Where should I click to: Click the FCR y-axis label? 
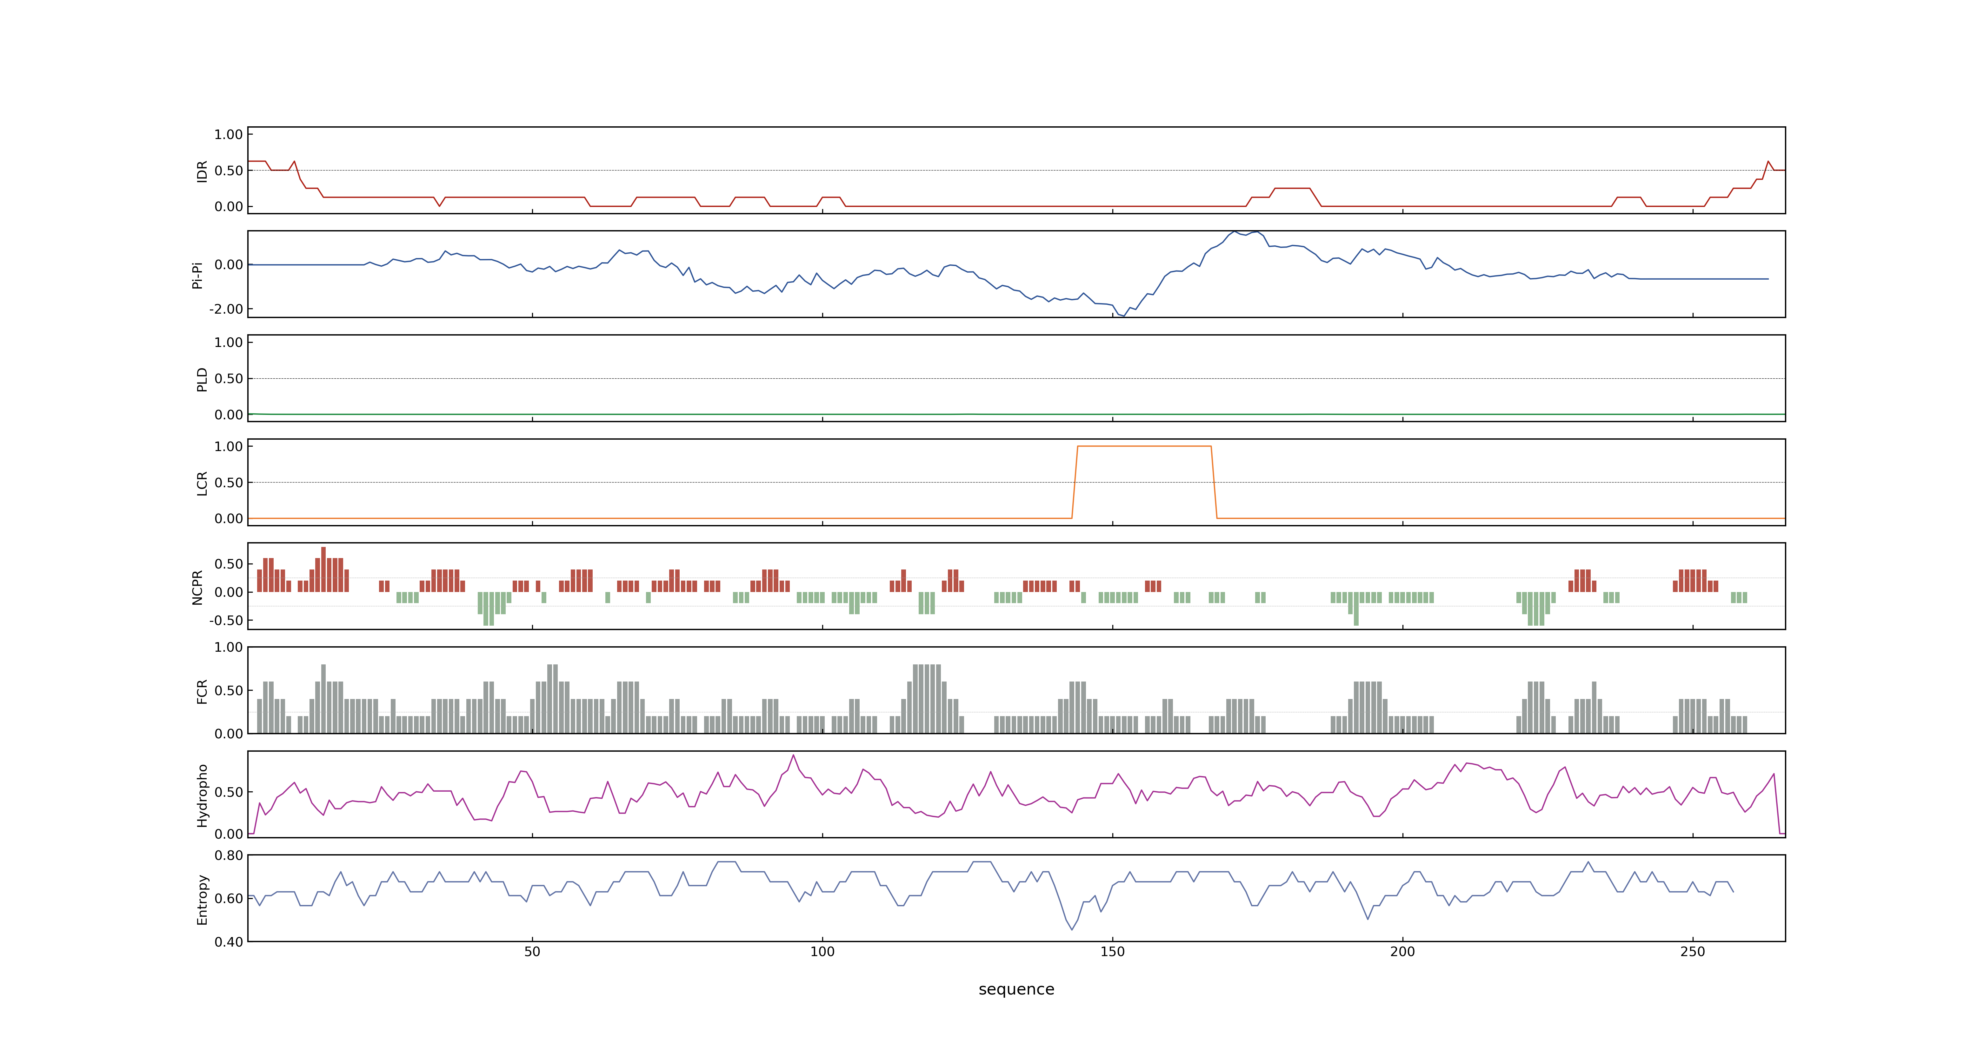203,691
